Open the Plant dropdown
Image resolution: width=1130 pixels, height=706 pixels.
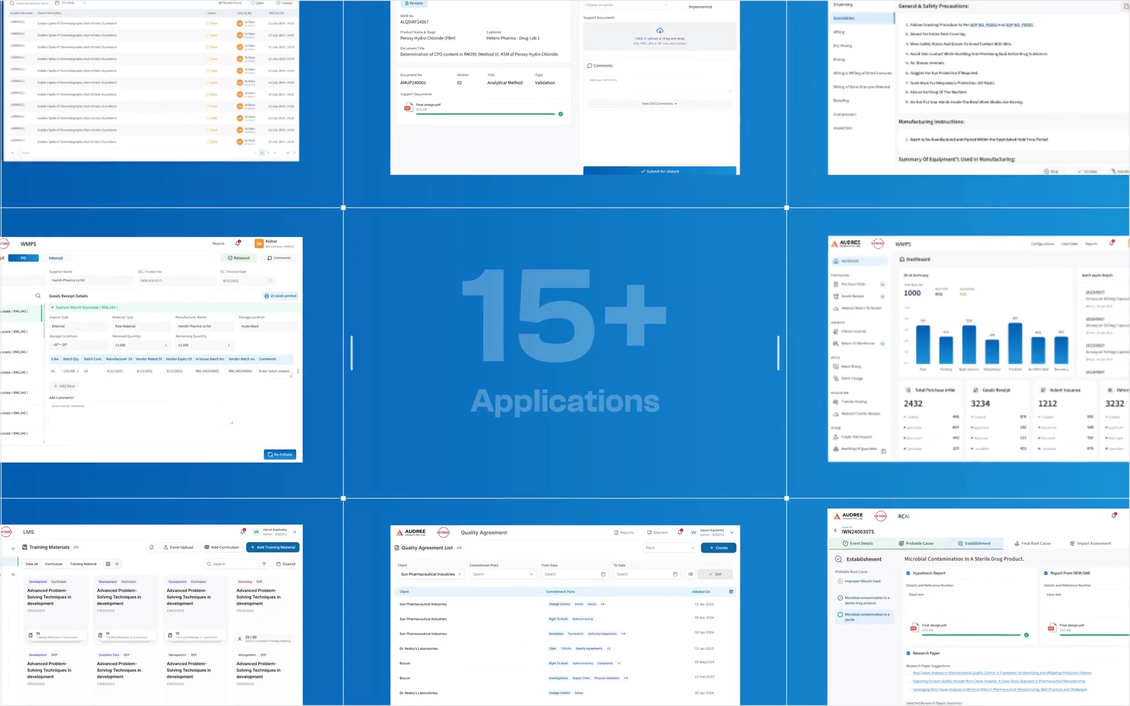pos(669,548)
